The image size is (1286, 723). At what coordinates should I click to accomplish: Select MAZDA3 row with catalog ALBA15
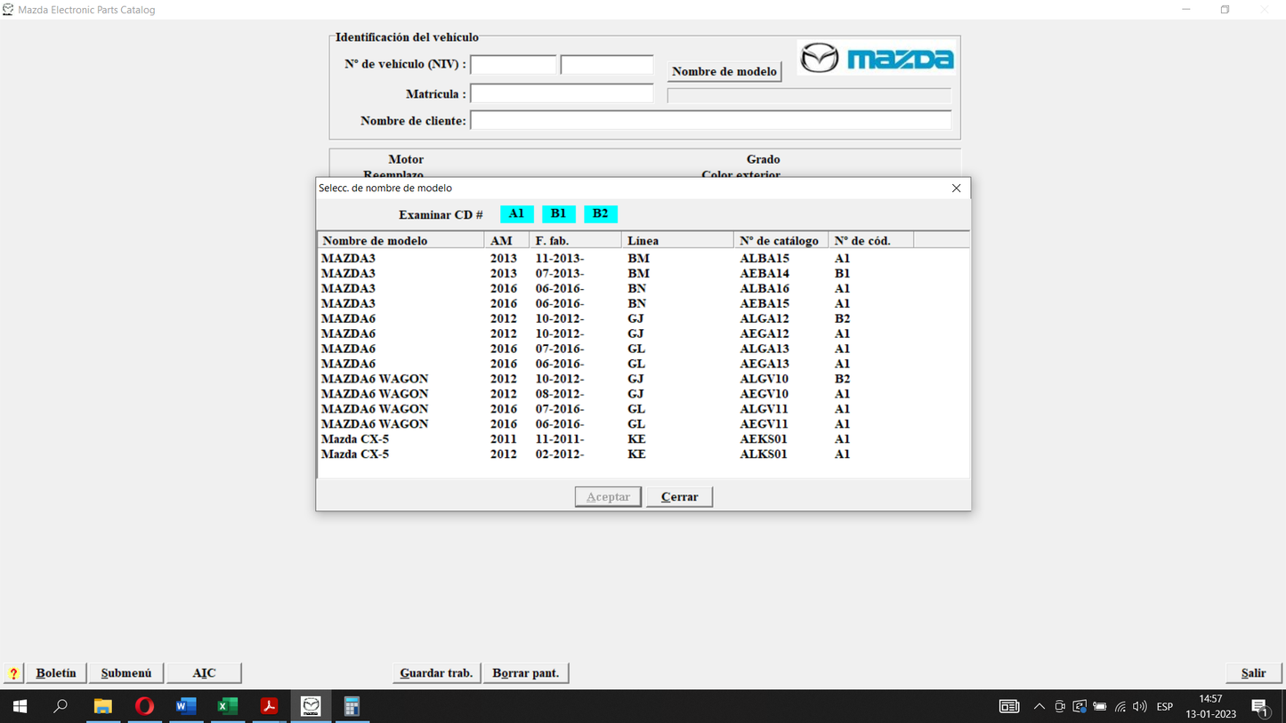(x=643, y=259)
